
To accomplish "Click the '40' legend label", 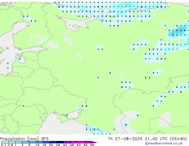I will click(x=79, y=145).
